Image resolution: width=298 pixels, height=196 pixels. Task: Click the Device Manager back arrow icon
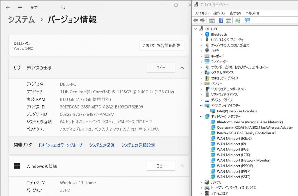[195, 20]
